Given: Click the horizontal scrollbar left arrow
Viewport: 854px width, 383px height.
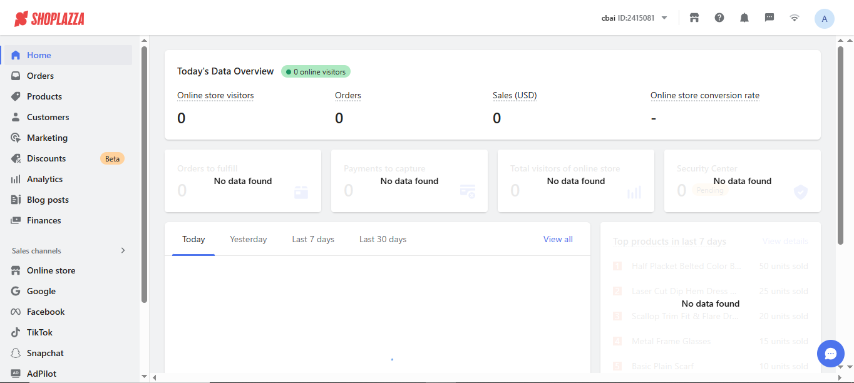Looking at the screenshot, I should pos(155,377).
